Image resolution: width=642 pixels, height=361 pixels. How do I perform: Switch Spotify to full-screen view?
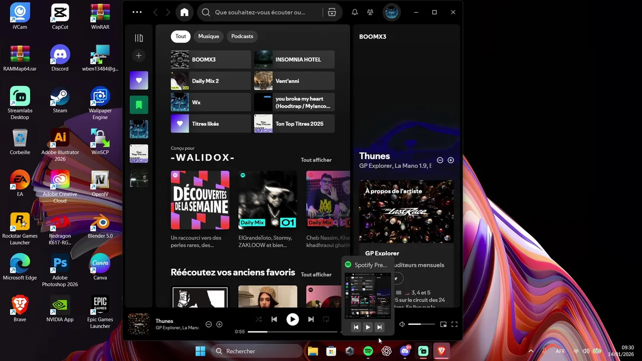pyautogui.click(x=454, y=324)
